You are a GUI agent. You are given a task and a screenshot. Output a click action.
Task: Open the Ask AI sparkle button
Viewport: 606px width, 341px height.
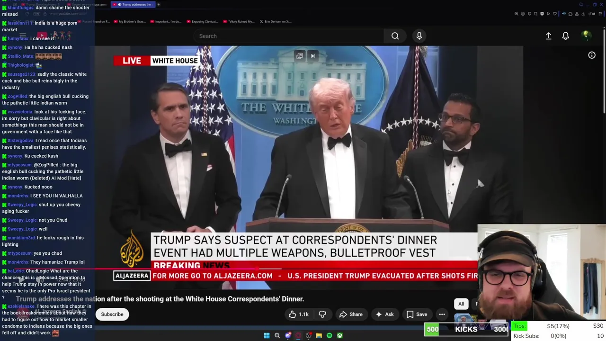tap(384, 314)
